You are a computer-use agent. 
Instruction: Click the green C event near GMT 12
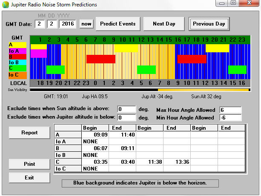[x=146, y=70]
